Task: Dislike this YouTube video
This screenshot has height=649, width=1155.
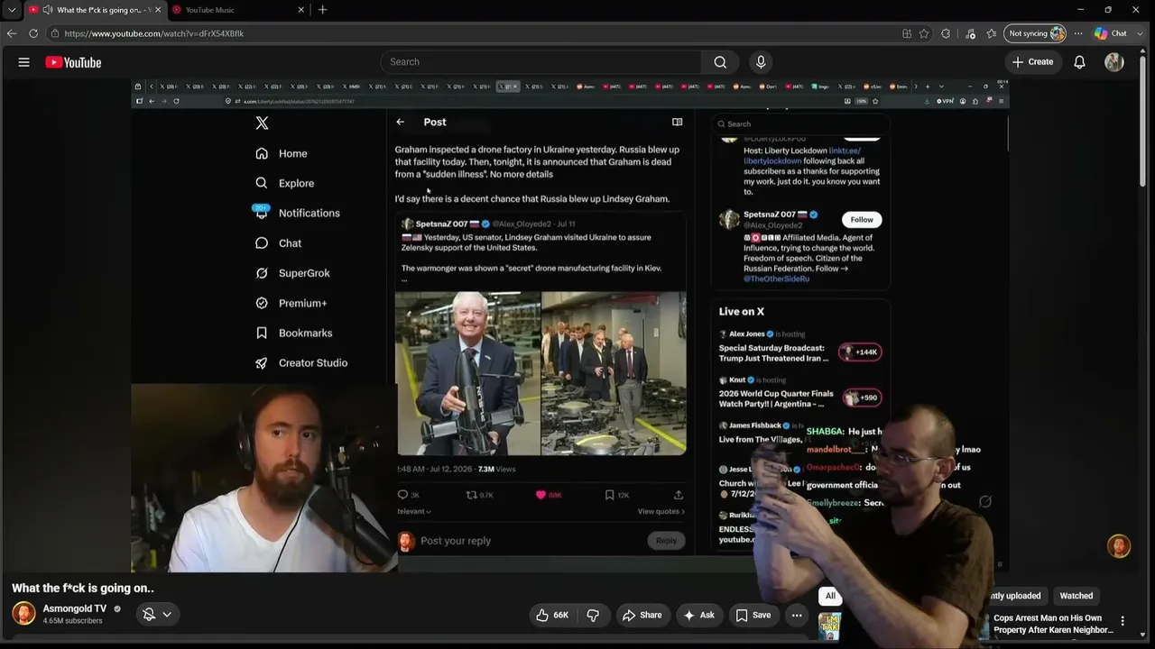Action: point(593,615)
